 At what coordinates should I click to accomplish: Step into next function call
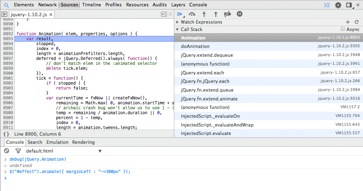point(204,14)
